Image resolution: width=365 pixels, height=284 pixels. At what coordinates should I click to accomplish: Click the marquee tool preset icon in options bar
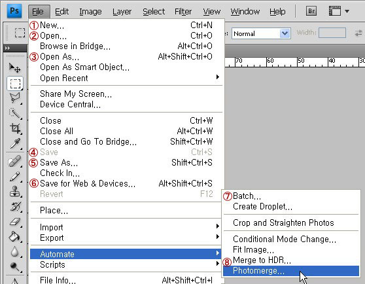coord(20,33)
